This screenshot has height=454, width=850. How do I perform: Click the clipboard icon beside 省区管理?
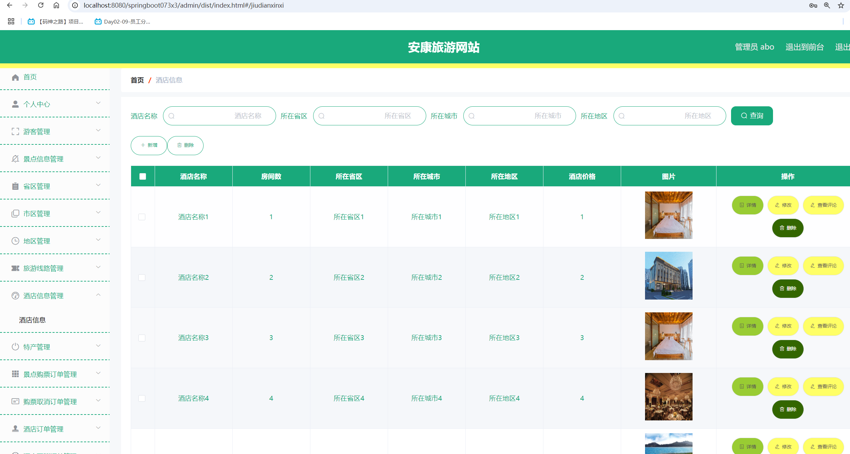(15, 186)
